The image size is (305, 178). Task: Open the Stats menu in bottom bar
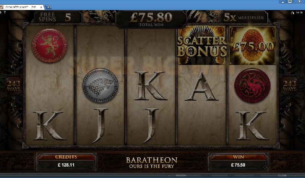point(257,175)
